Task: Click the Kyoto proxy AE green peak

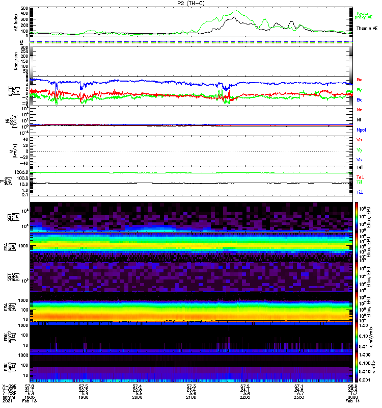Action: (236, 11)
